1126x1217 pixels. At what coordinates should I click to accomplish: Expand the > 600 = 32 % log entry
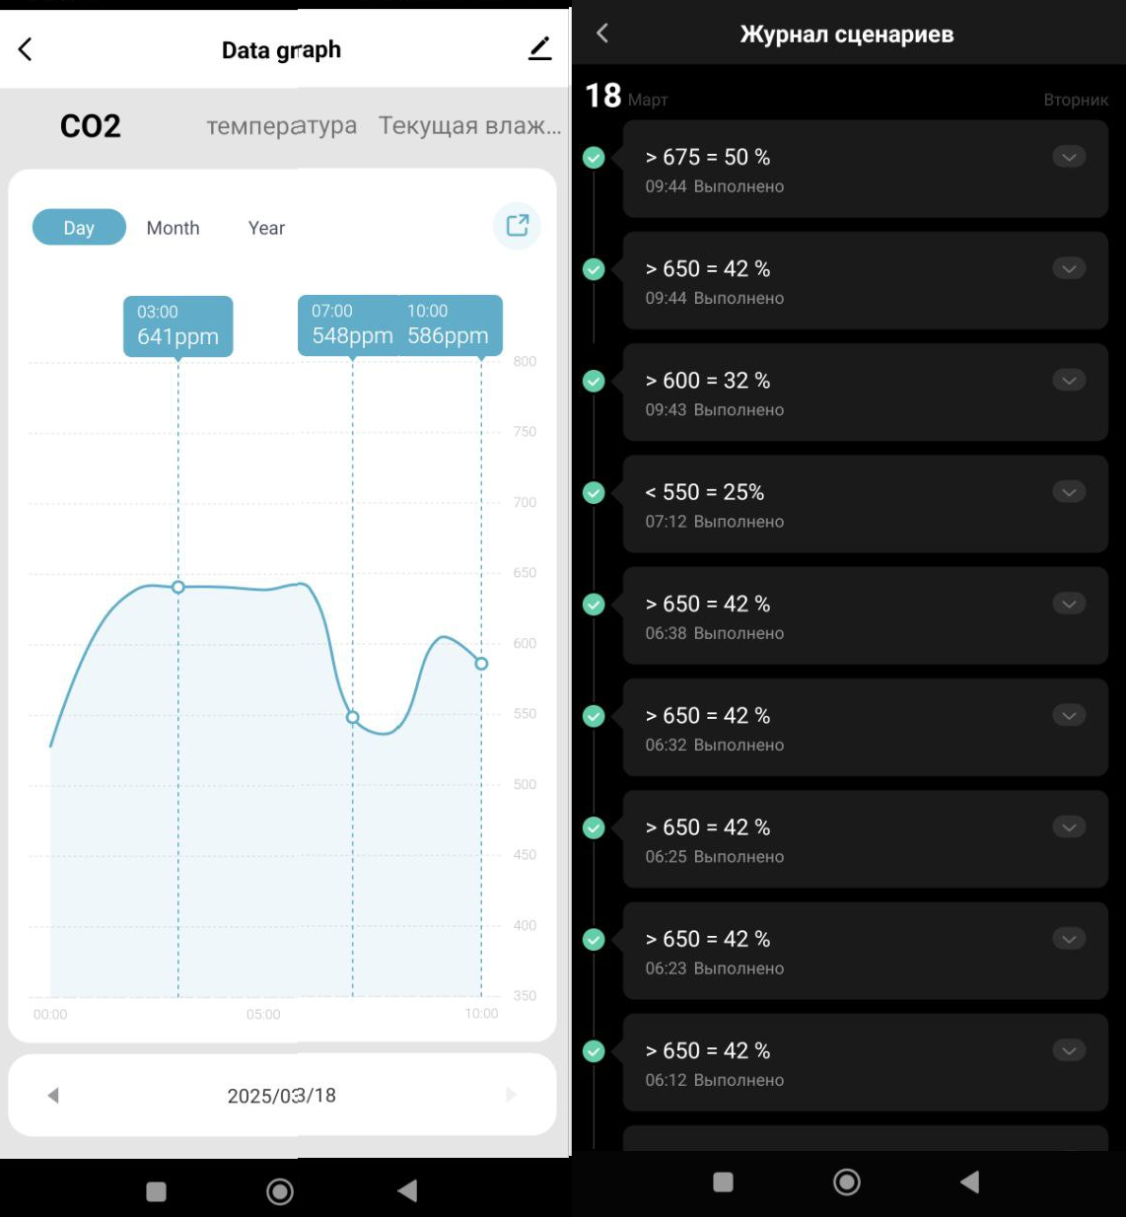[1069, 381]
